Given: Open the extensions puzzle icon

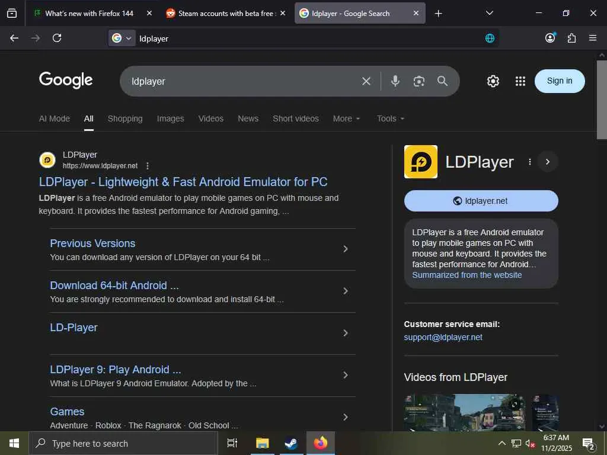Looking at the screenshot, I should [571, 38].
